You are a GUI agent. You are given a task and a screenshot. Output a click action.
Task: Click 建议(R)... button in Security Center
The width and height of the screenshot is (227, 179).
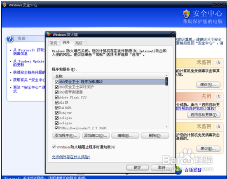pyautogui.click(x=208, y=85)
